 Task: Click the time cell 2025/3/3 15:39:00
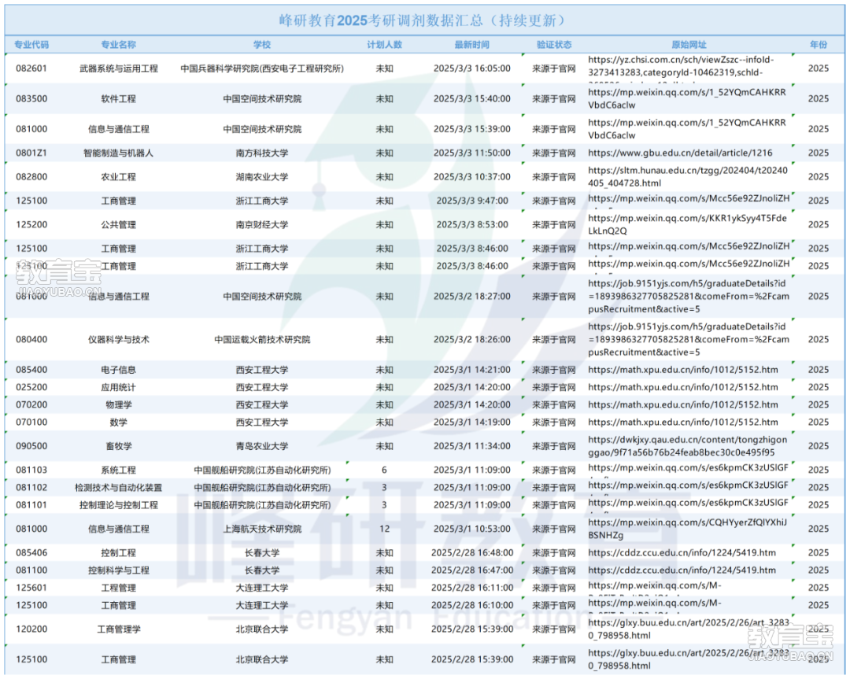pyautogui.click(x=471, y=129)
